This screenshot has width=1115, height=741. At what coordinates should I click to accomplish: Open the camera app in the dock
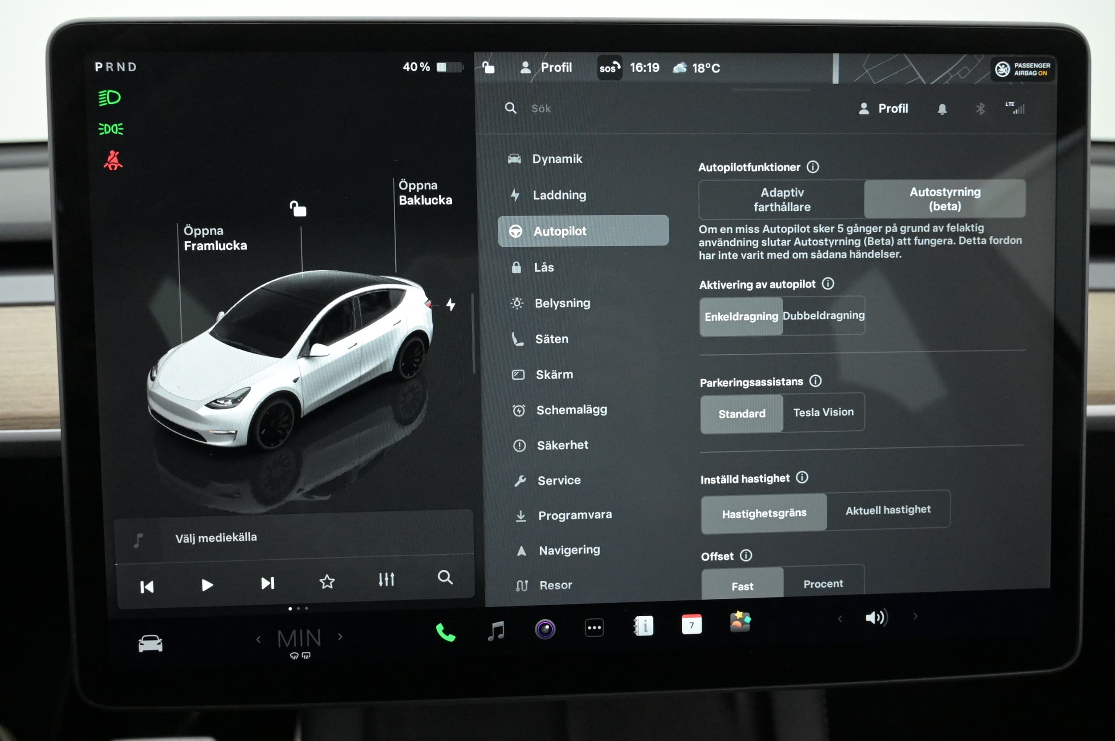click(545, 629)
